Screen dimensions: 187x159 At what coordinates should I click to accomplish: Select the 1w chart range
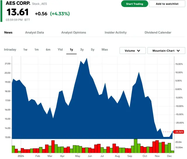25,50
